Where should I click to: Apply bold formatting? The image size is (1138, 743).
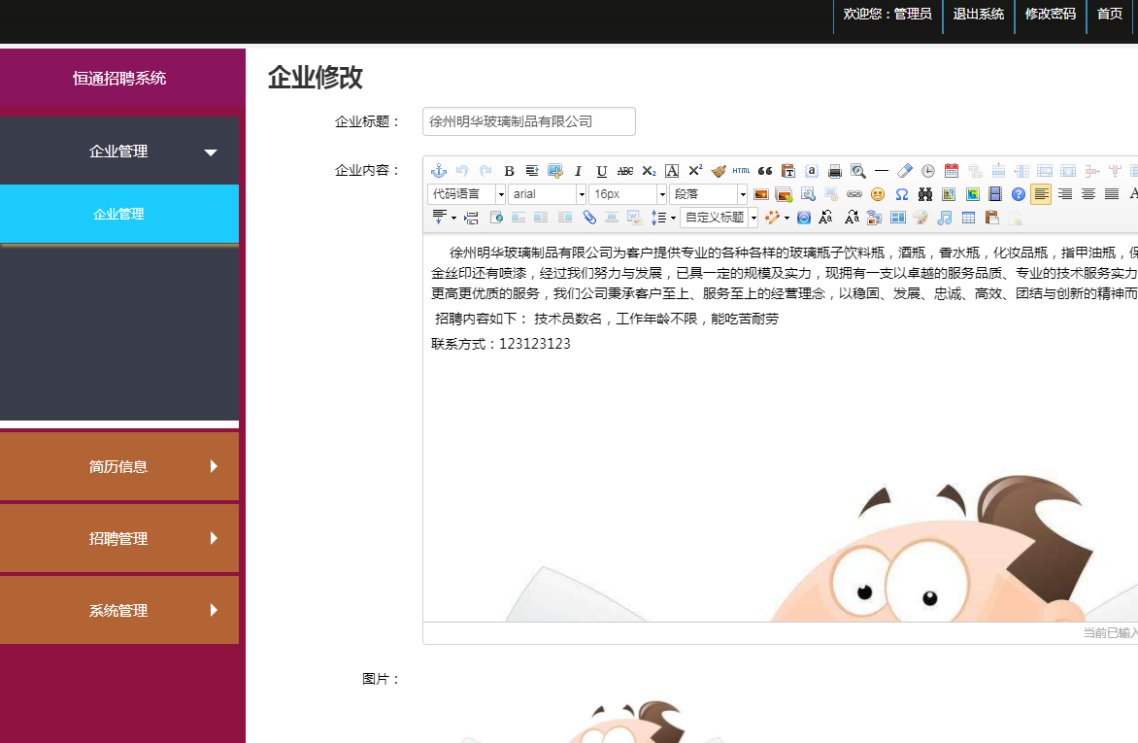[509, 171]
